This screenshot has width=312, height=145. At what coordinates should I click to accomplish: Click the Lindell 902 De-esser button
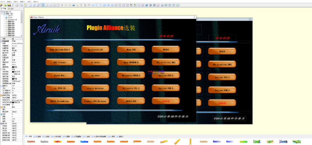95,101
